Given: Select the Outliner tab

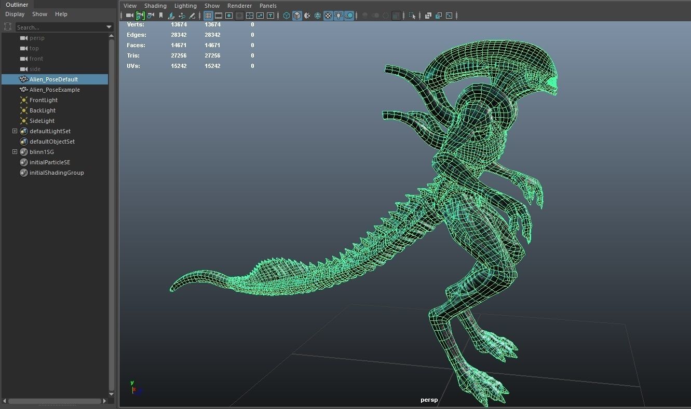Looking at the screenshot, I should tap(17, 5).
